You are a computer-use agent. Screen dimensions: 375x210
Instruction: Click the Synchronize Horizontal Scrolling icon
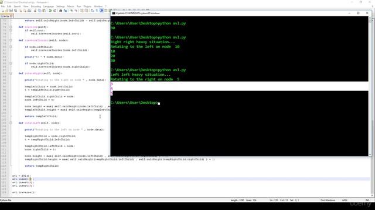86,10
